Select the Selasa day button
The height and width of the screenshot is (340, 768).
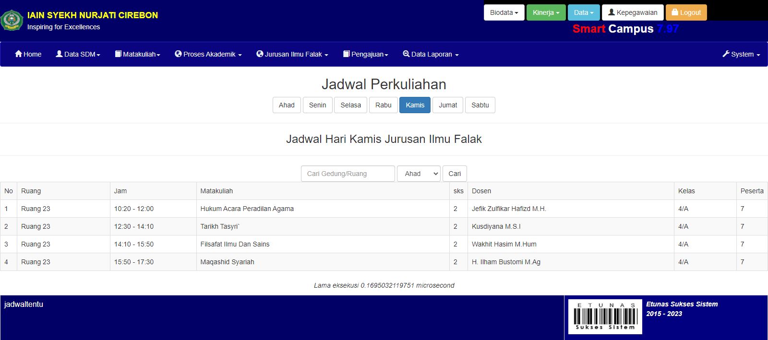tap(351, 105)
